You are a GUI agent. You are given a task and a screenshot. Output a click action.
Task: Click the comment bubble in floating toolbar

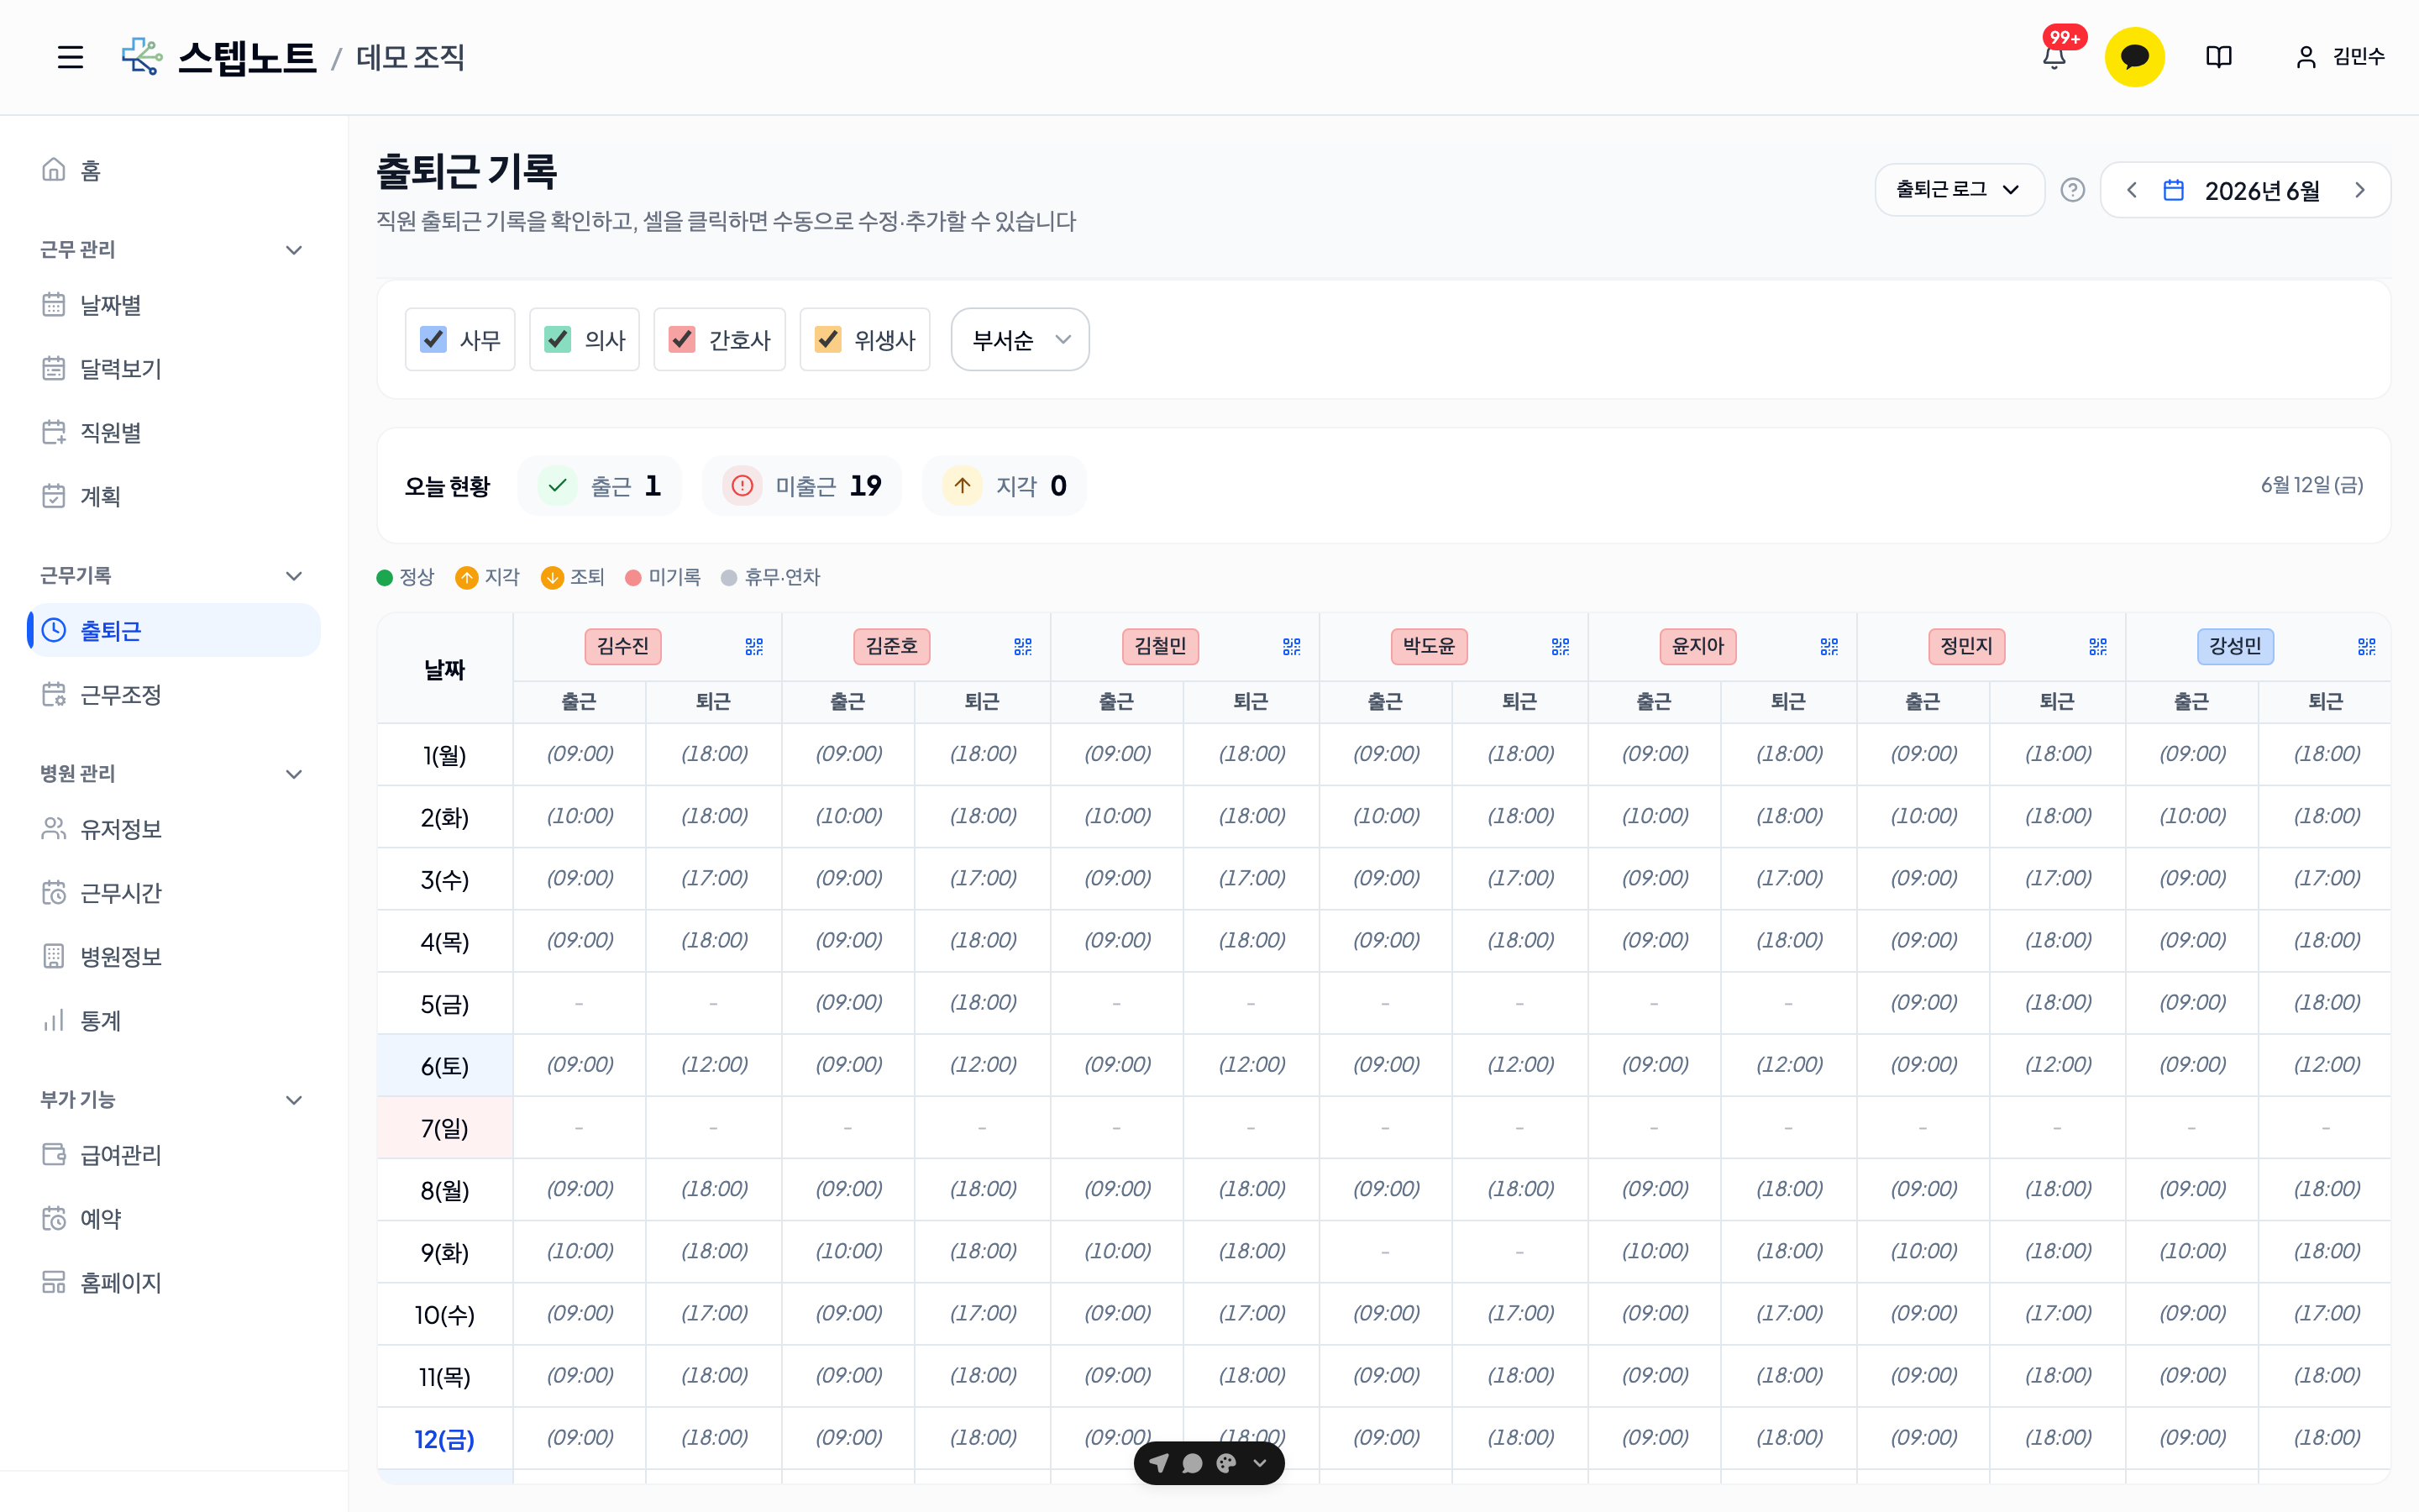1192,1463
